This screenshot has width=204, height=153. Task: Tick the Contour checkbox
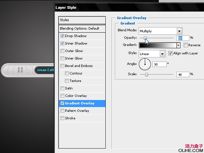click(67, 73)
